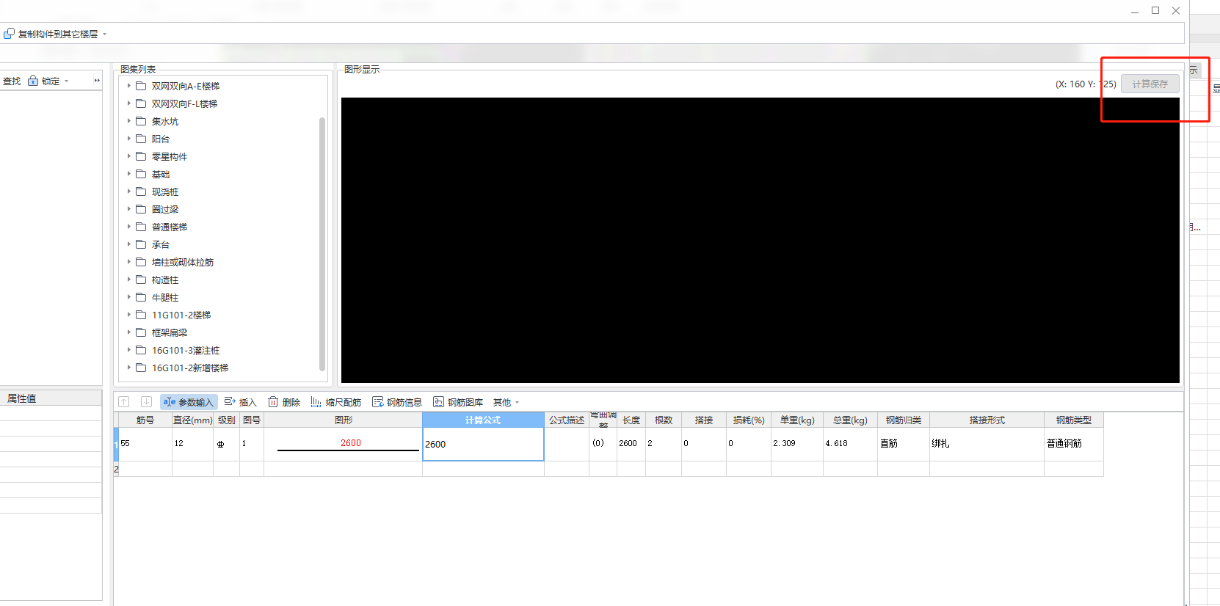Image resolution: width=1220 pixels, height=606 pixels.
Task: Select the folder icon of 基础
Action: [141, 174]
